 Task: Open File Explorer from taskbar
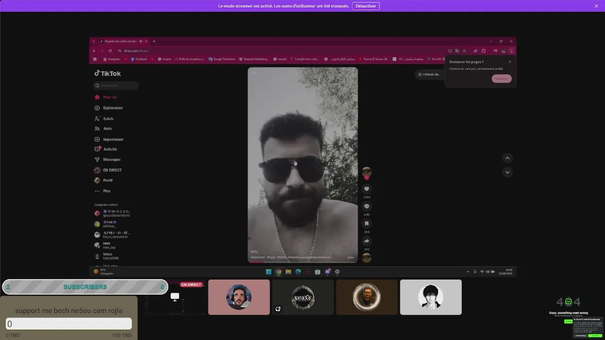[288, 272]
